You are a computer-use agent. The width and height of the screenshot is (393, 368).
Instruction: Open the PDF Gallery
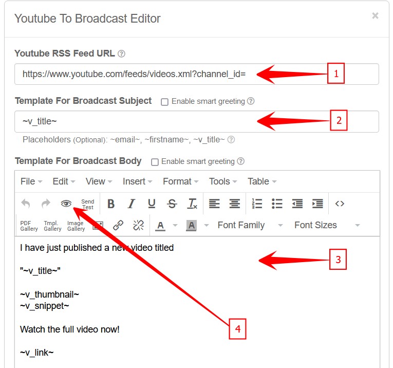29,226
